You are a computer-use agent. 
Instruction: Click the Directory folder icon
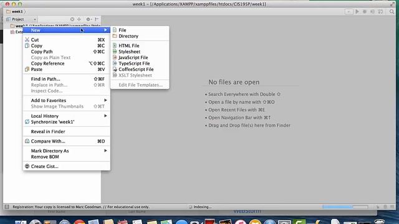115,36
